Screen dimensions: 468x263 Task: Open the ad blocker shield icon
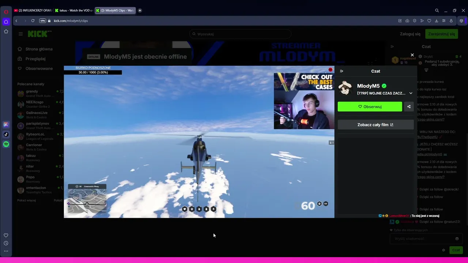point(415,21)
